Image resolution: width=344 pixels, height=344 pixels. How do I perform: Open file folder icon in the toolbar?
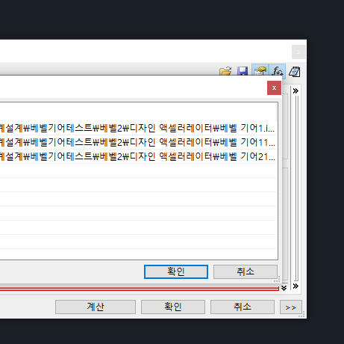[225, 71]
